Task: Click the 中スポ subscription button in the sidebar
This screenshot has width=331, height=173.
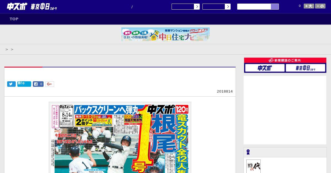Action: (x=265, y=68)
